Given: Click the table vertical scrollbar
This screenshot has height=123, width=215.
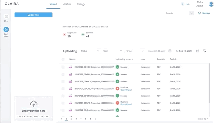Looking at the screenshot, I should coord(209,83).
